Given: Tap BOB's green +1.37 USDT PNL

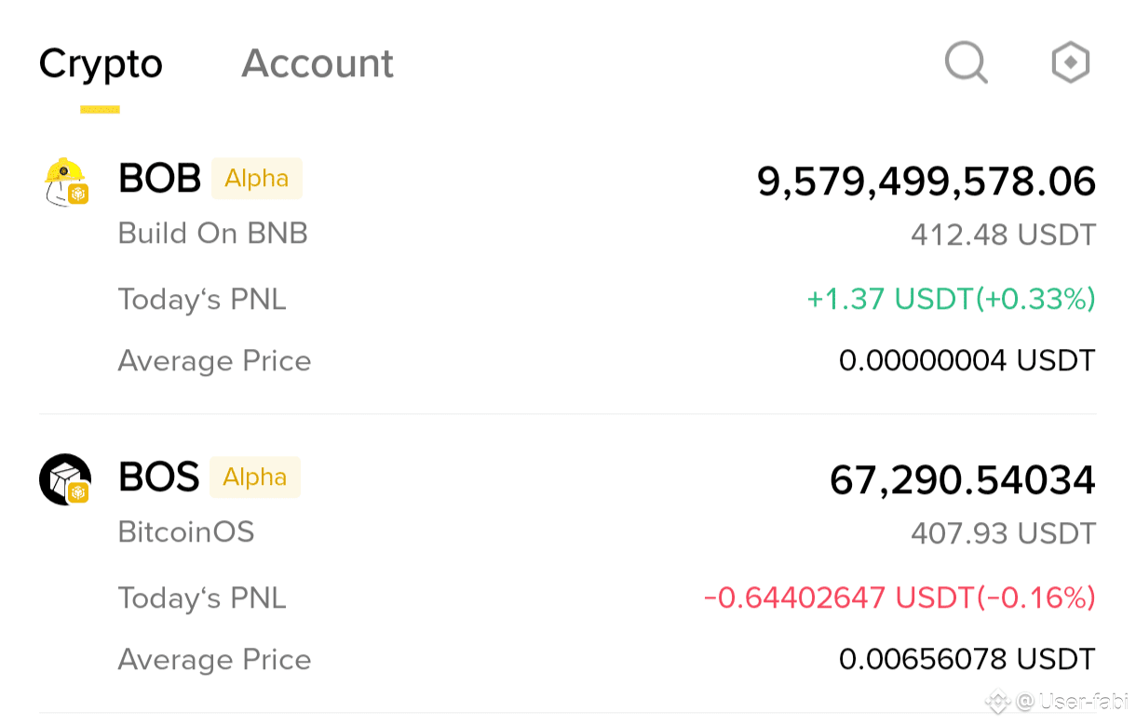Looking at the screenshot, I should [x=951, y=300].
